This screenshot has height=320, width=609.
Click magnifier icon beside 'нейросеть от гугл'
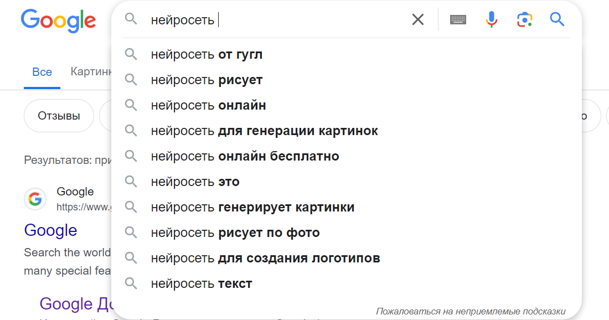[x=131, y=54]
